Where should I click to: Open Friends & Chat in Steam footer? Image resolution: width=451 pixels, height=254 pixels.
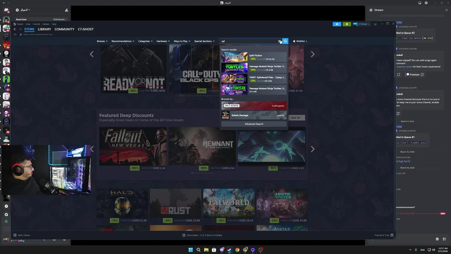pos(384,235)
